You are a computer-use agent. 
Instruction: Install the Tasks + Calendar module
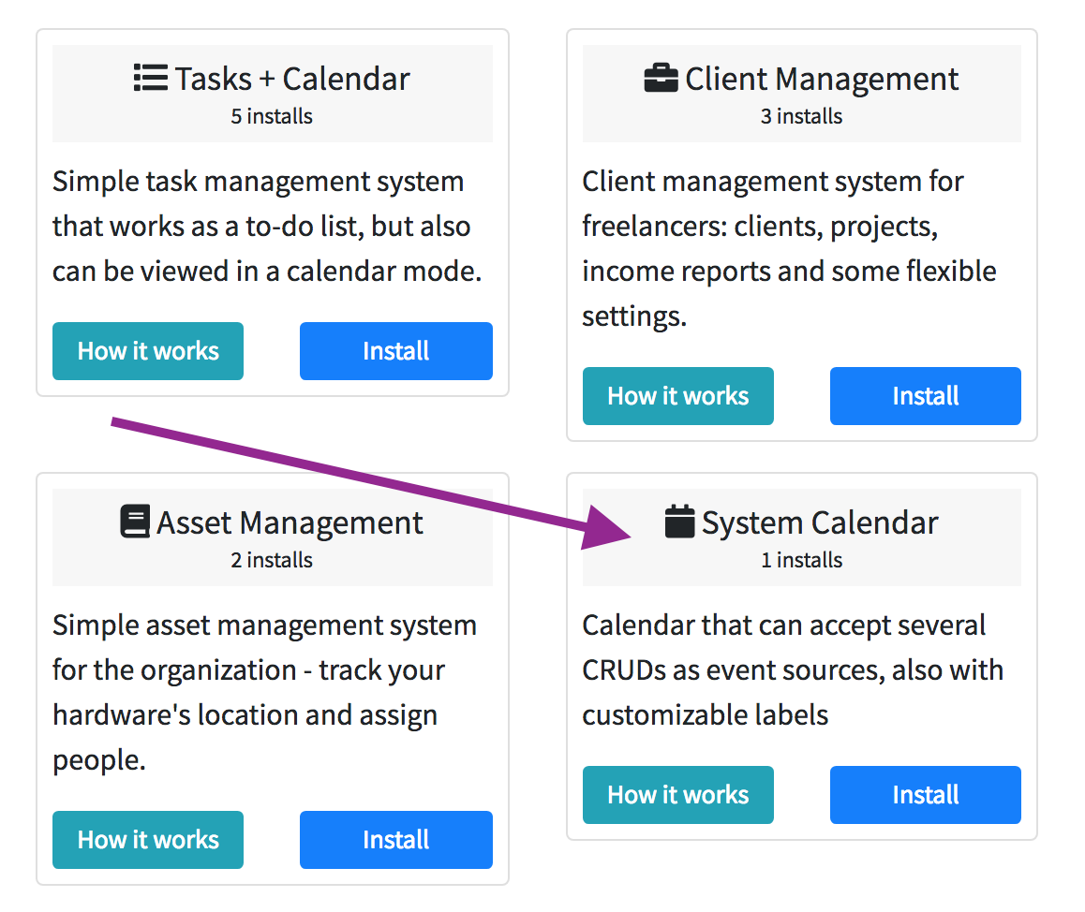(x=395, y=351)
